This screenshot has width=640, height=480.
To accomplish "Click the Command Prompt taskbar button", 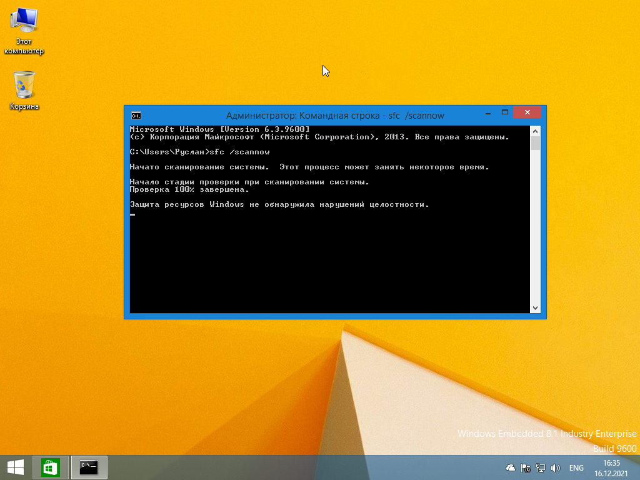I will (x=89, y=467).
